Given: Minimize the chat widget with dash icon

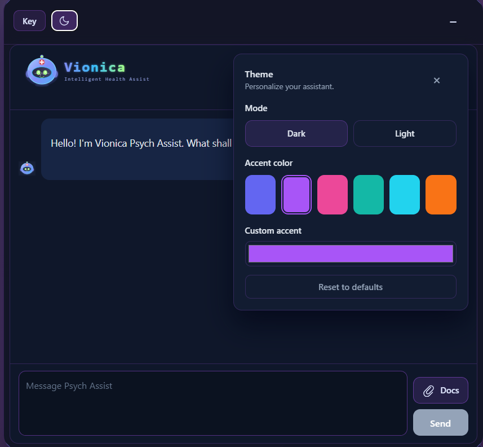Looking at the screenshot, I should tap(453, 21).
